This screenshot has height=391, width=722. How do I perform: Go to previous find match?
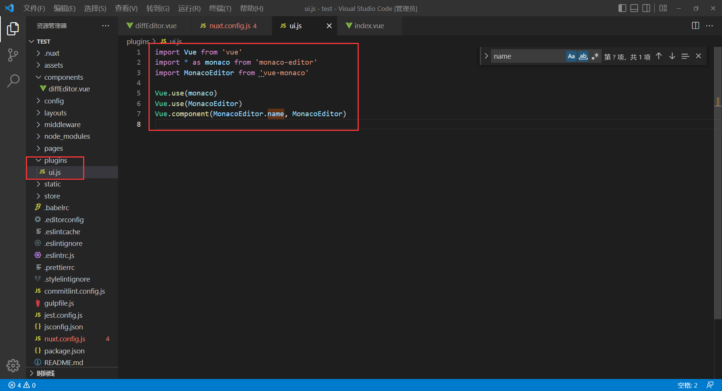(x=658, y=56)
